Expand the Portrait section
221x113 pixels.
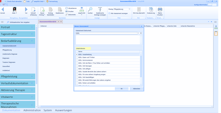point(18,27)
